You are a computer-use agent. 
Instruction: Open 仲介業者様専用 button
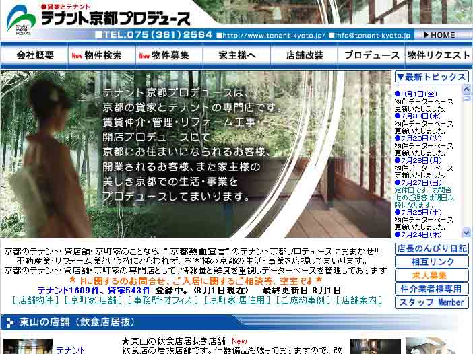click(432, 289)
